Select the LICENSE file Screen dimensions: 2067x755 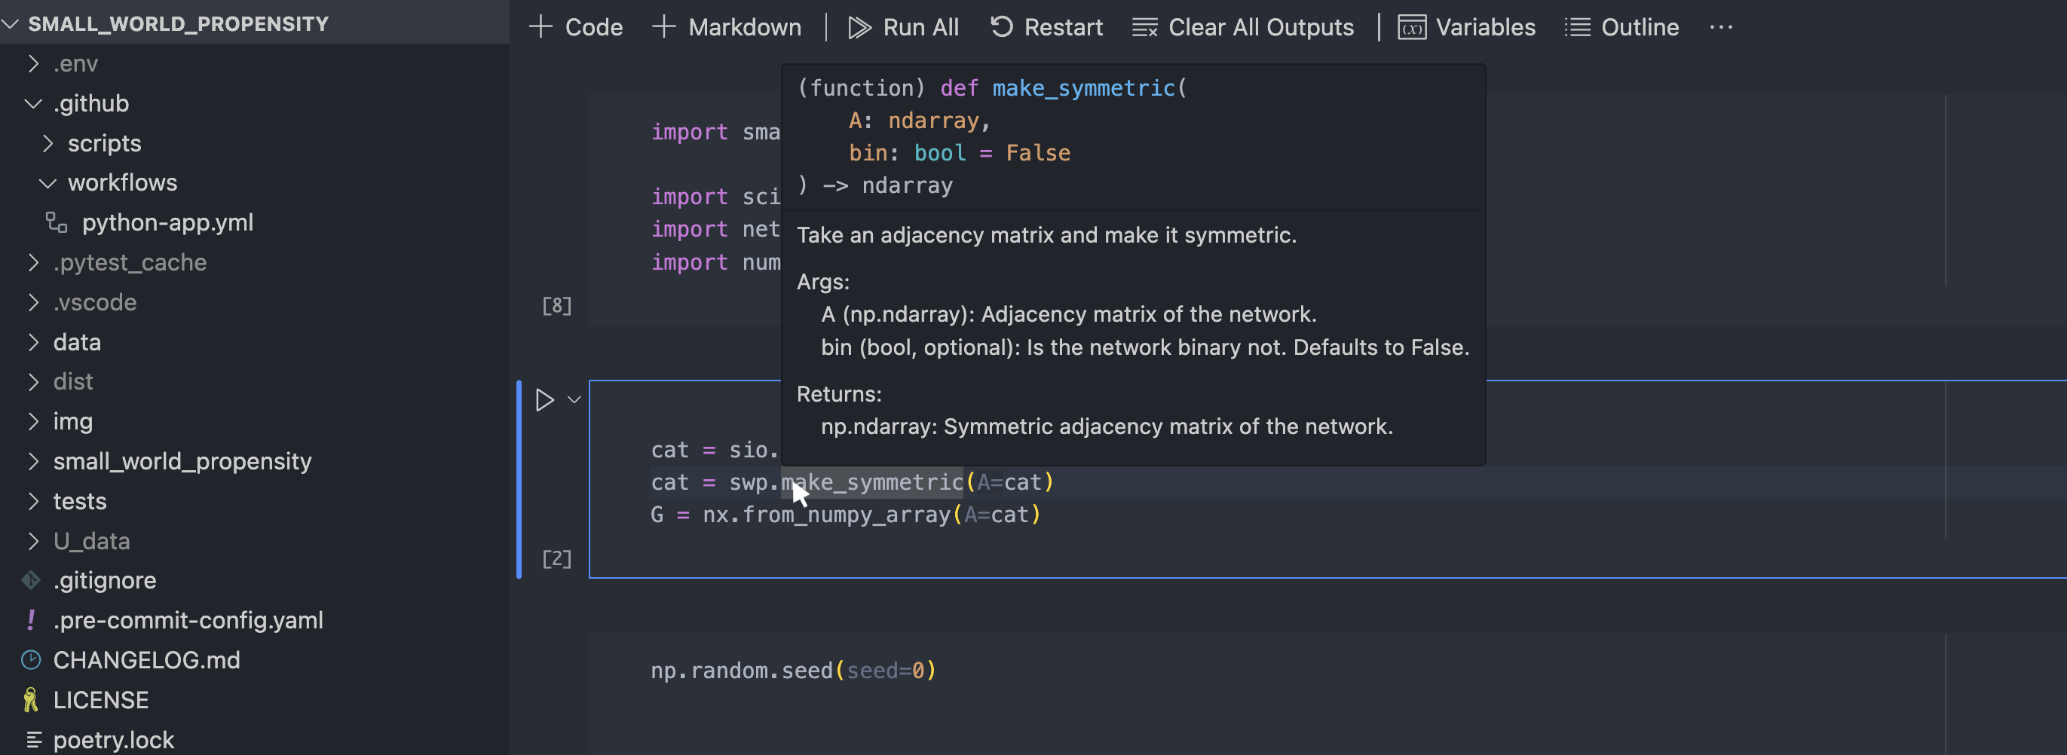click(100, 700)
